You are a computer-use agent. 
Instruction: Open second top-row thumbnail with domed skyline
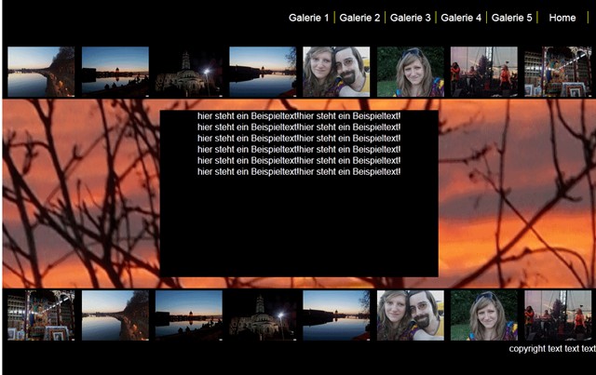point(115,72)
